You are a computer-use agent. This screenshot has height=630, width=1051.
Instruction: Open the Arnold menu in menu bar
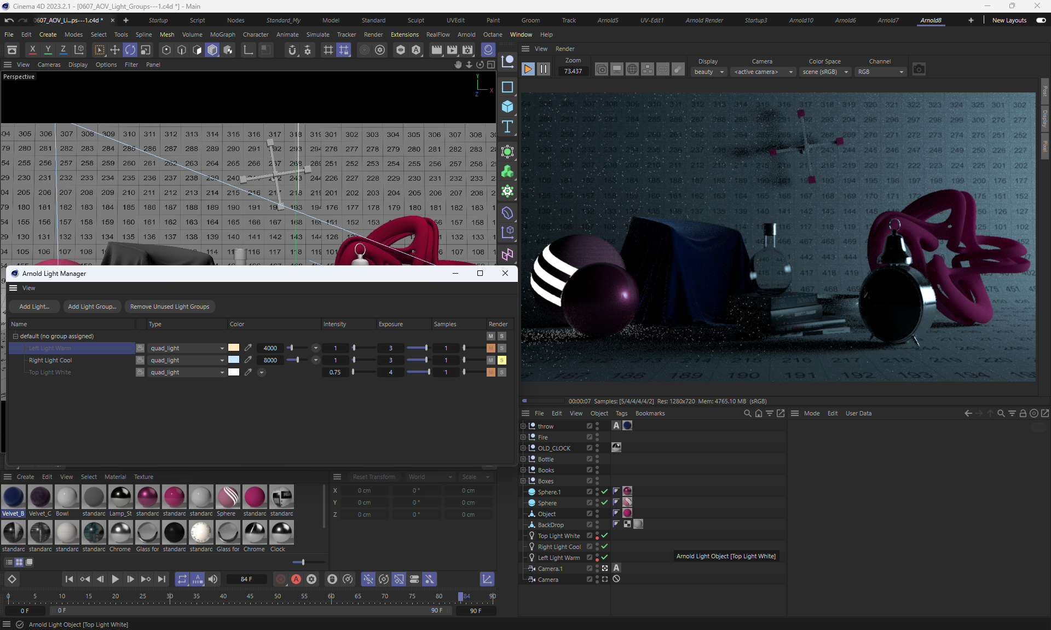pyautogui.click(x=466, y=34)
